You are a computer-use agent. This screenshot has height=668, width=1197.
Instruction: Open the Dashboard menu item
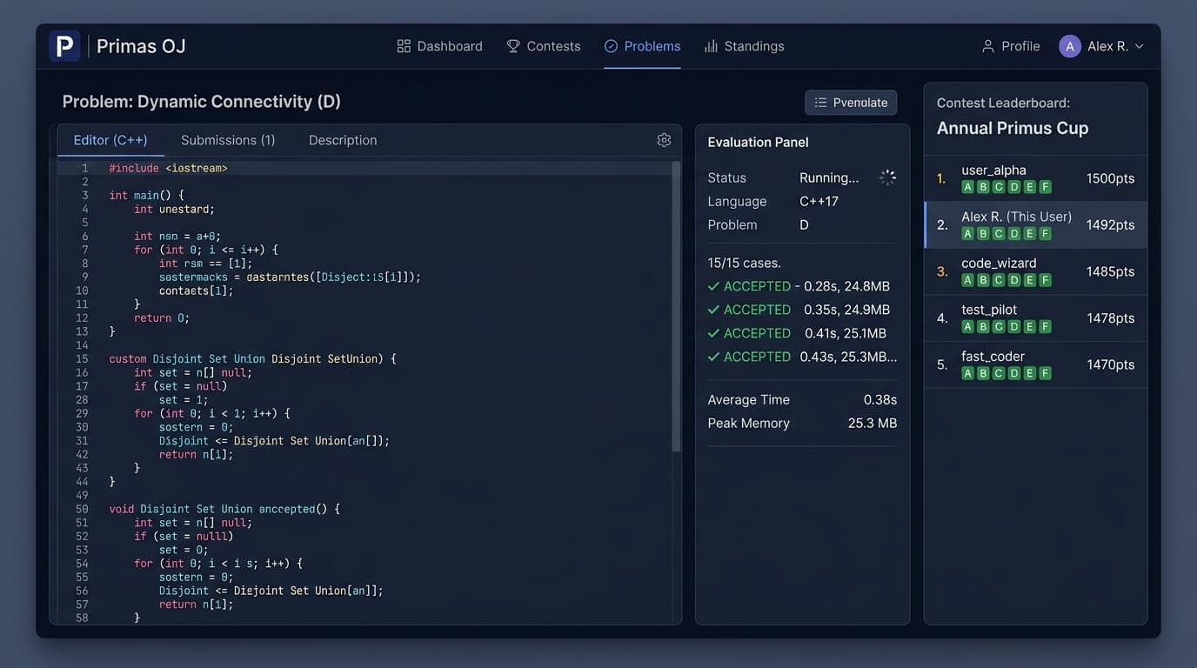[x=439, y=46]
